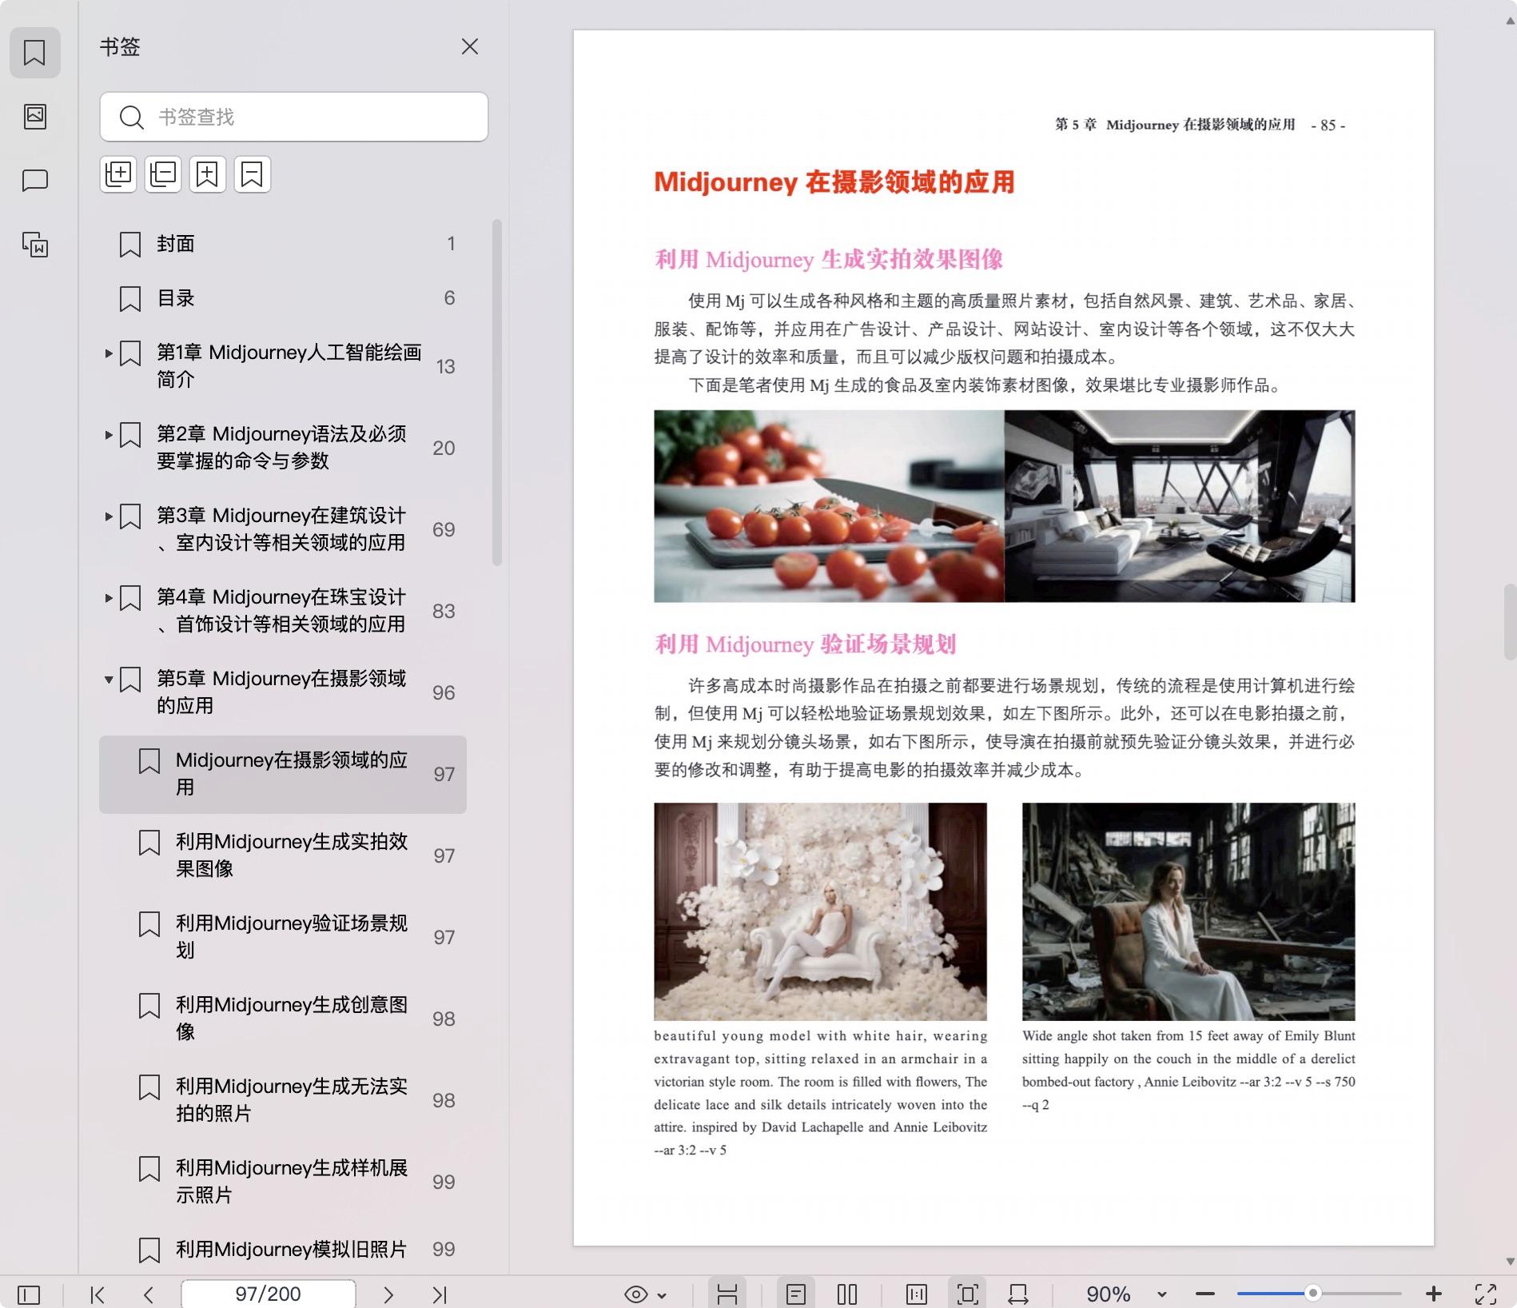This screenshot has width=1517, height=1308.
Task: Enter full screen mode
Action: pyautogui.click(x=1486, y=1294)
